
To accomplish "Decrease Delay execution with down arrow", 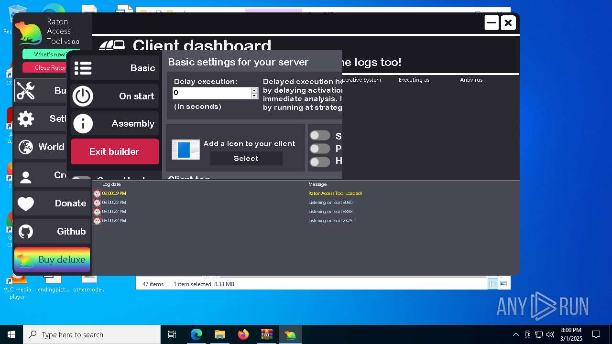I will 254,96.
